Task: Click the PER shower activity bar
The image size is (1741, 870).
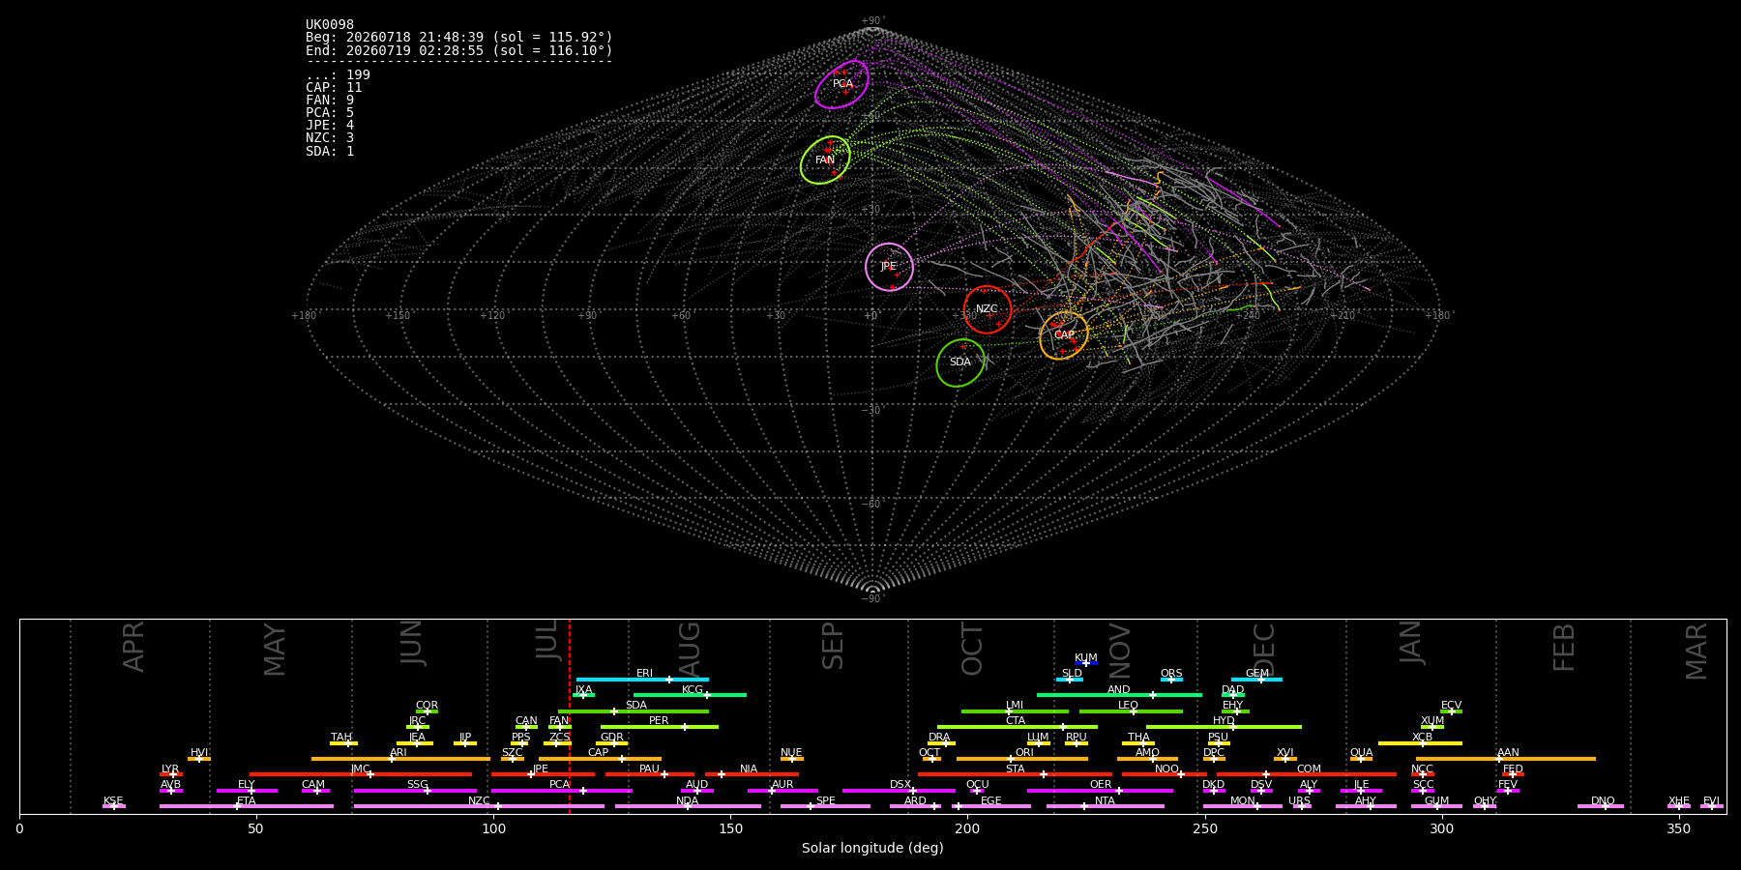Action: (660, 727)
